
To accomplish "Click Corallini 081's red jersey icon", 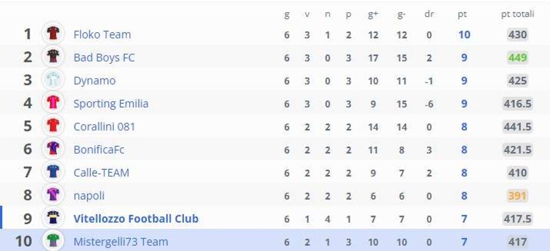I will click(53, 126).
